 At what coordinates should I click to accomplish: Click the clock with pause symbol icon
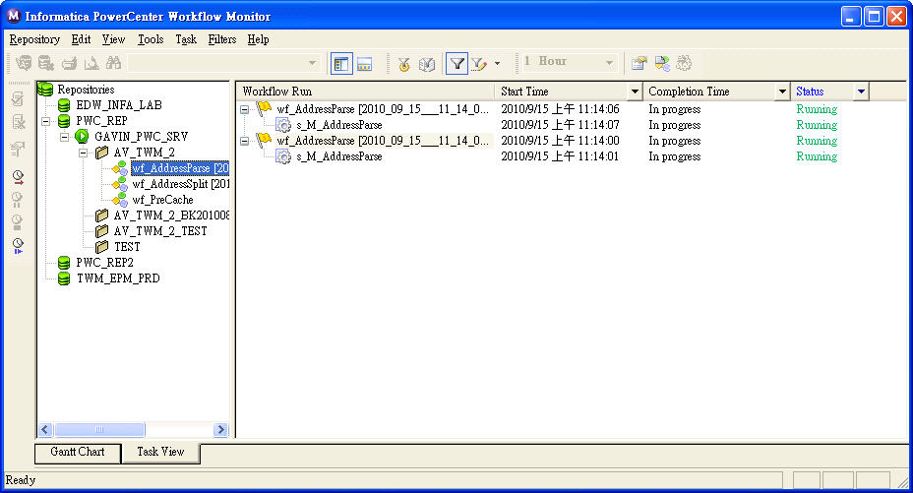point(18,200)
